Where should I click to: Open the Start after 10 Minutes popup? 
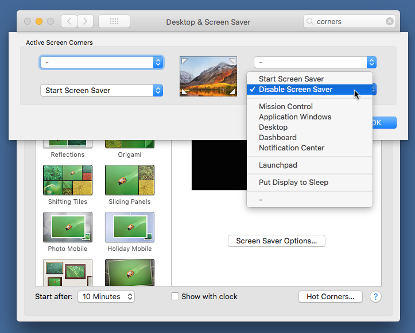point(106,297)
